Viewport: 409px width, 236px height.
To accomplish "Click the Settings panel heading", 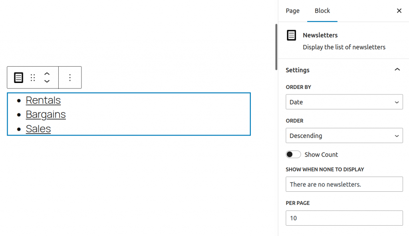I will tap(298, 70).
